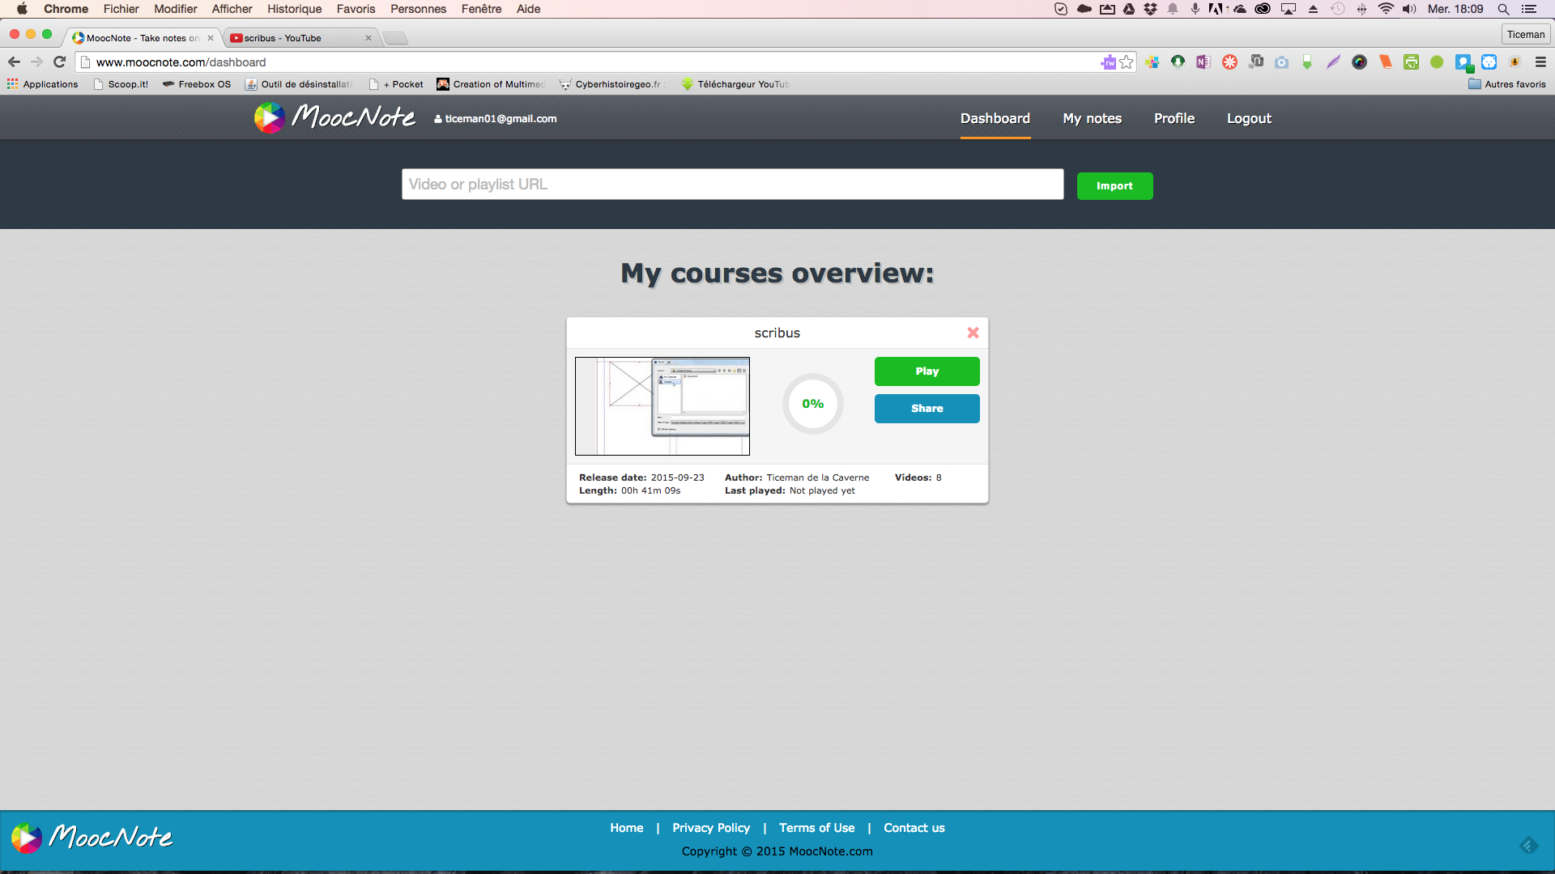
Task: Open the Freebox OS bookmark
Action: click(197, 84)
